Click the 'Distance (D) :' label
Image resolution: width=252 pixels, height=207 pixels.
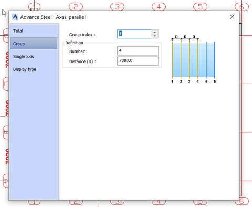tap(82, 61)
